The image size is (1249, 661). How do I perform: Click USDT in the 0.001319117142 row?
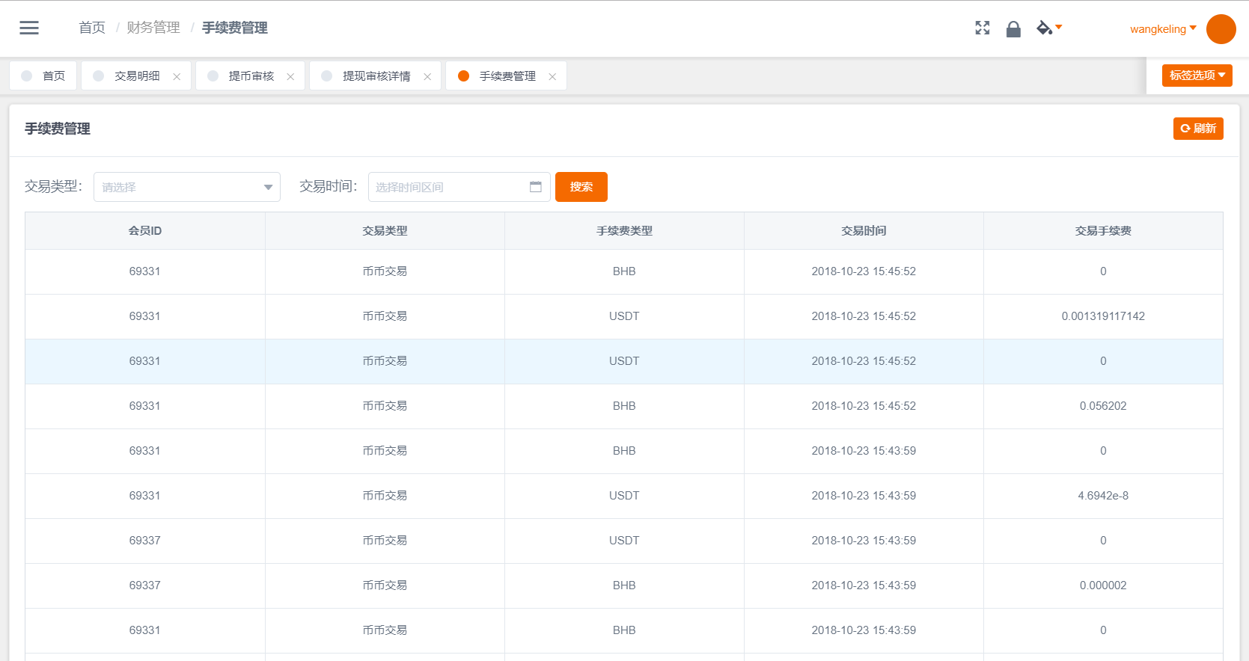click(x=624, y=316)
